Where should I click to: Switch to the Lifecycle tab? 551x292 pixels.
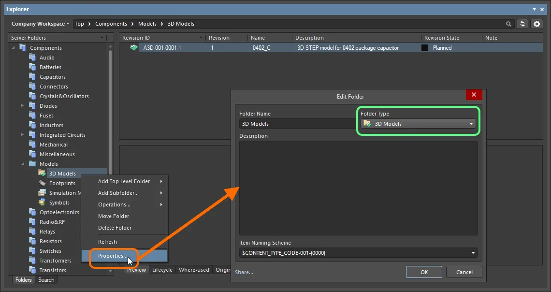click(x=162, y=270)
